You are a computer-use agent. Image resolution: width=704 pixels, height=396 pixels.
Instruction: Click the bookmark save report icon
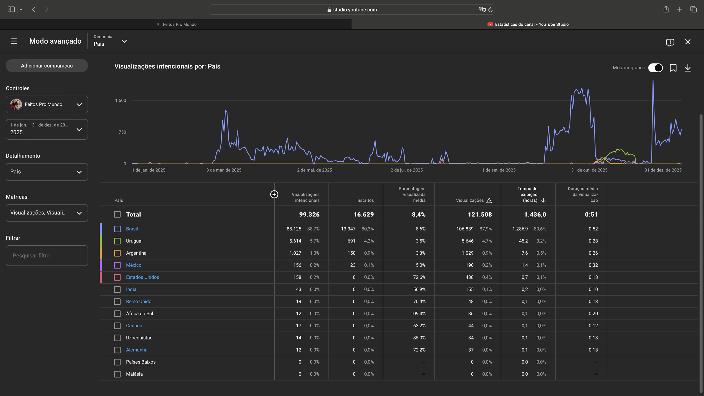coord(673,68)
